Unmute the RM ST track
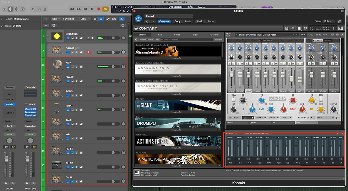This screenshot has height=191, width=348. click(72, 153)
